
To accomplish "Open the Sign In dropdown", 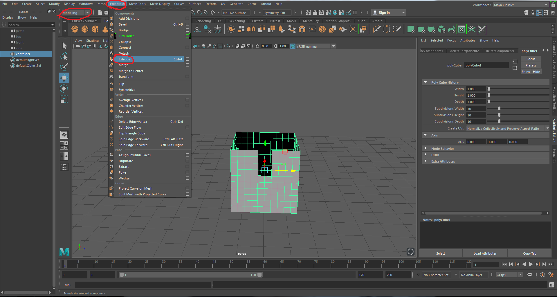I will [389, 13].
